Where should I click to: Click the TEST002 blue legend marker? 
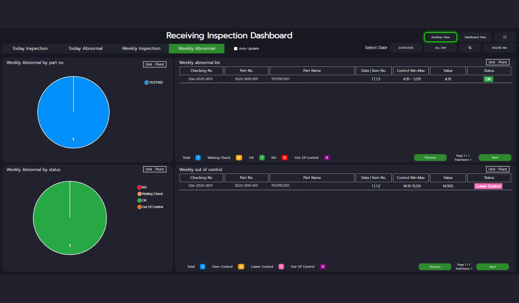[x=147, y=83]
